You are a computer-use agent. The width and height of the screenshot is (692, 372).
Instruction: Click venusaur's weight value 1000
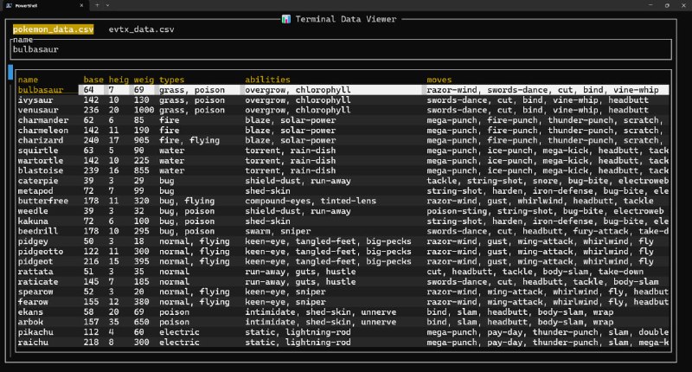click(144, 110)
